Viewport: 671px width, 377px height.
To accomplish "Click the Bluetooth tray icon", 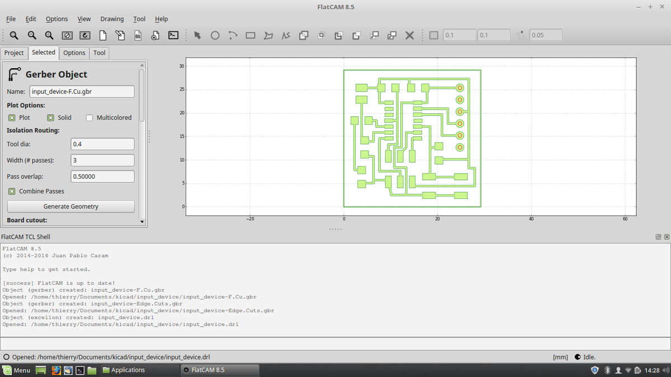I will (x=607, y=370).
